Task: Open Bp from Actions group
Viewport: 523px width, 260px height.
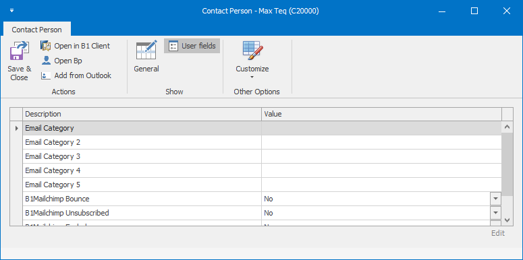Action: (x=61, y=61)
